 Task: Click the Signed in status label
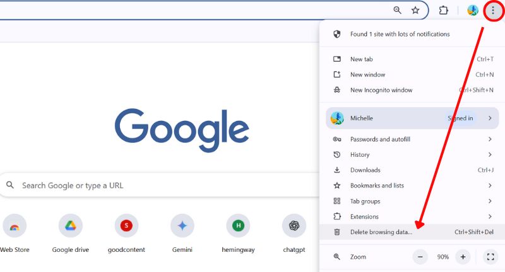click(x=460, y=118)
